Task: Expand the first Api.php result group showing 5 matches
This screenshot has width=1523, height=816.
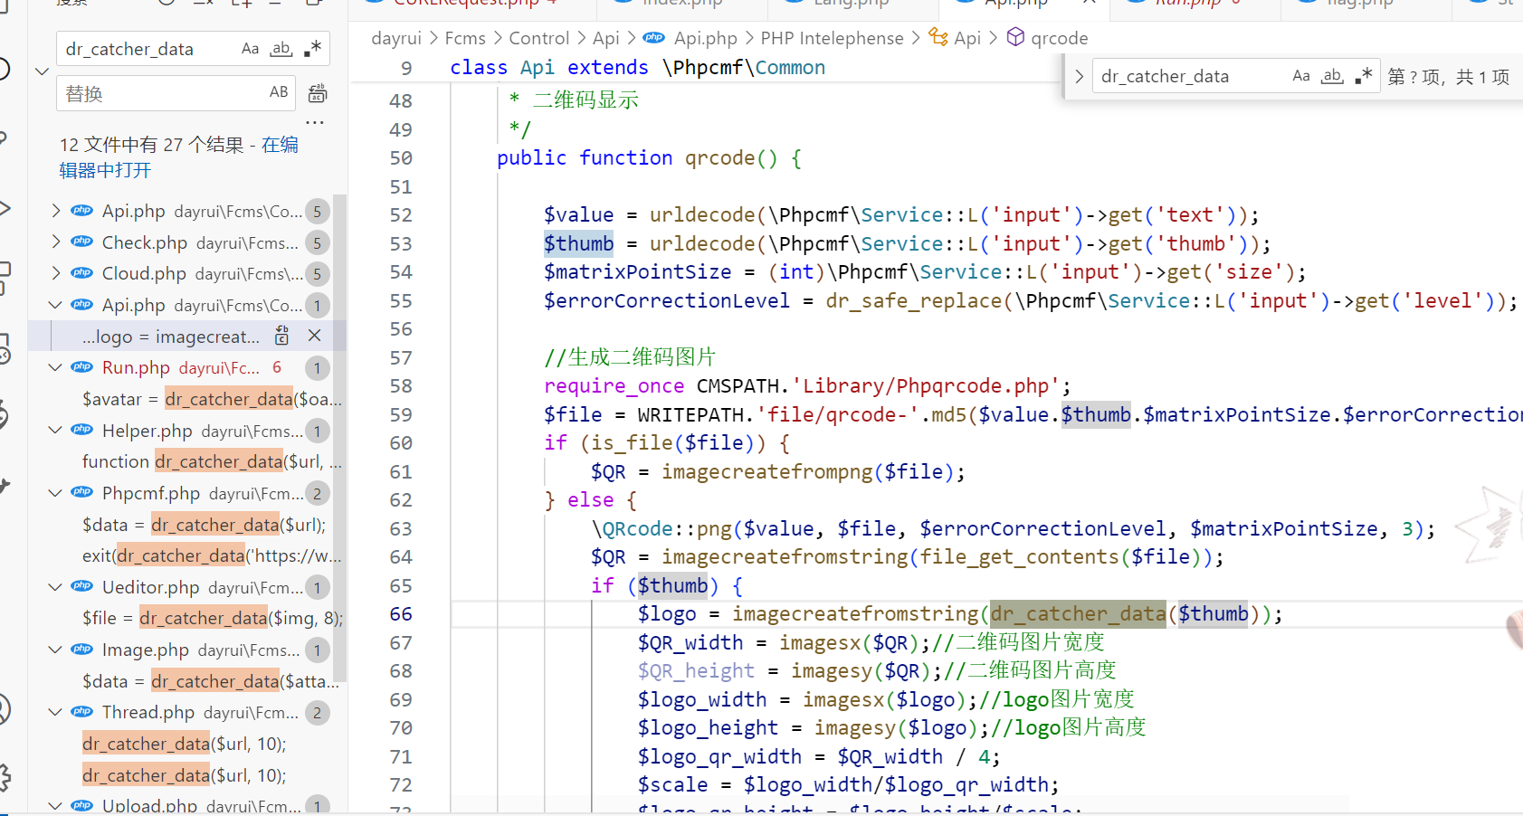Action: pyautogui.click(x=56, y=211)
